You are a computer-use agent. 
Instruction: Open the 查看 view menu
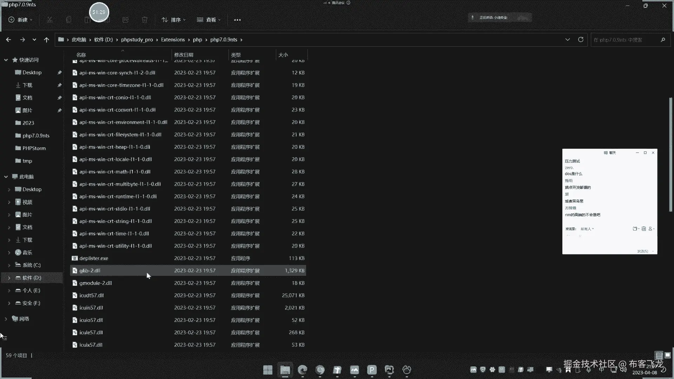pos(209,20)
